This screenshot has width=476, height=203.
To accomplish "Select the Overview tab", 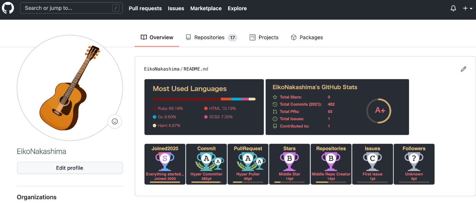I will (x=157, y=37).
